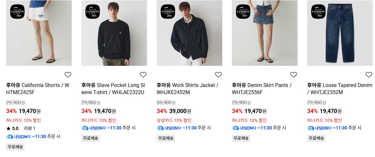The width and height of the screenshot is (375, 157).
Task: Click Fashion 52 badge on California Shorts image
Action: (x=17, y=12)
